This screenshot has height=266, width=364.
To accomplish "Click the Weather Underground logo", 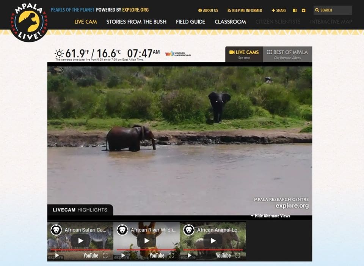I will 178,54.
